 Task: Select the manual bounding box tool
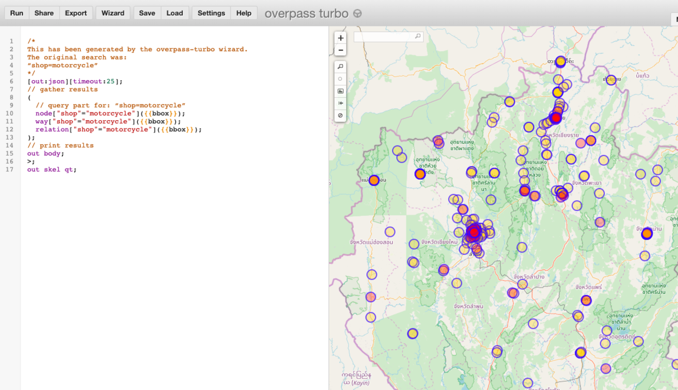(x=340, y=91)
